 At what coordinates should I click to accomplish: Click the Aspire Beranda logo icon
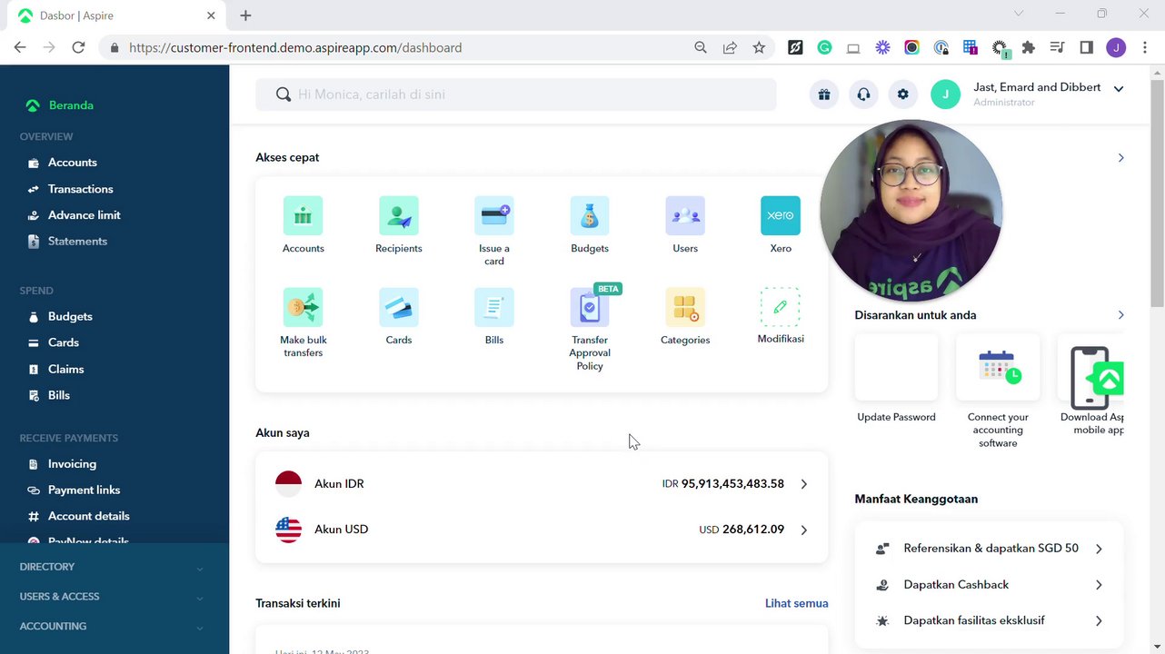pos(33,105)
